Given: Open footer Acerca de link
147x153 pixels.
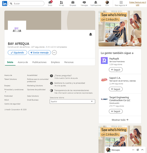Looking at the screenshot, I should click(x=8, y=75).
